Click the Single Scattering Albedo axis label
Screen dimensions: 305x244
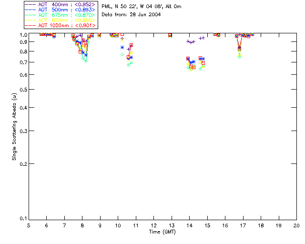pos(14,127)
